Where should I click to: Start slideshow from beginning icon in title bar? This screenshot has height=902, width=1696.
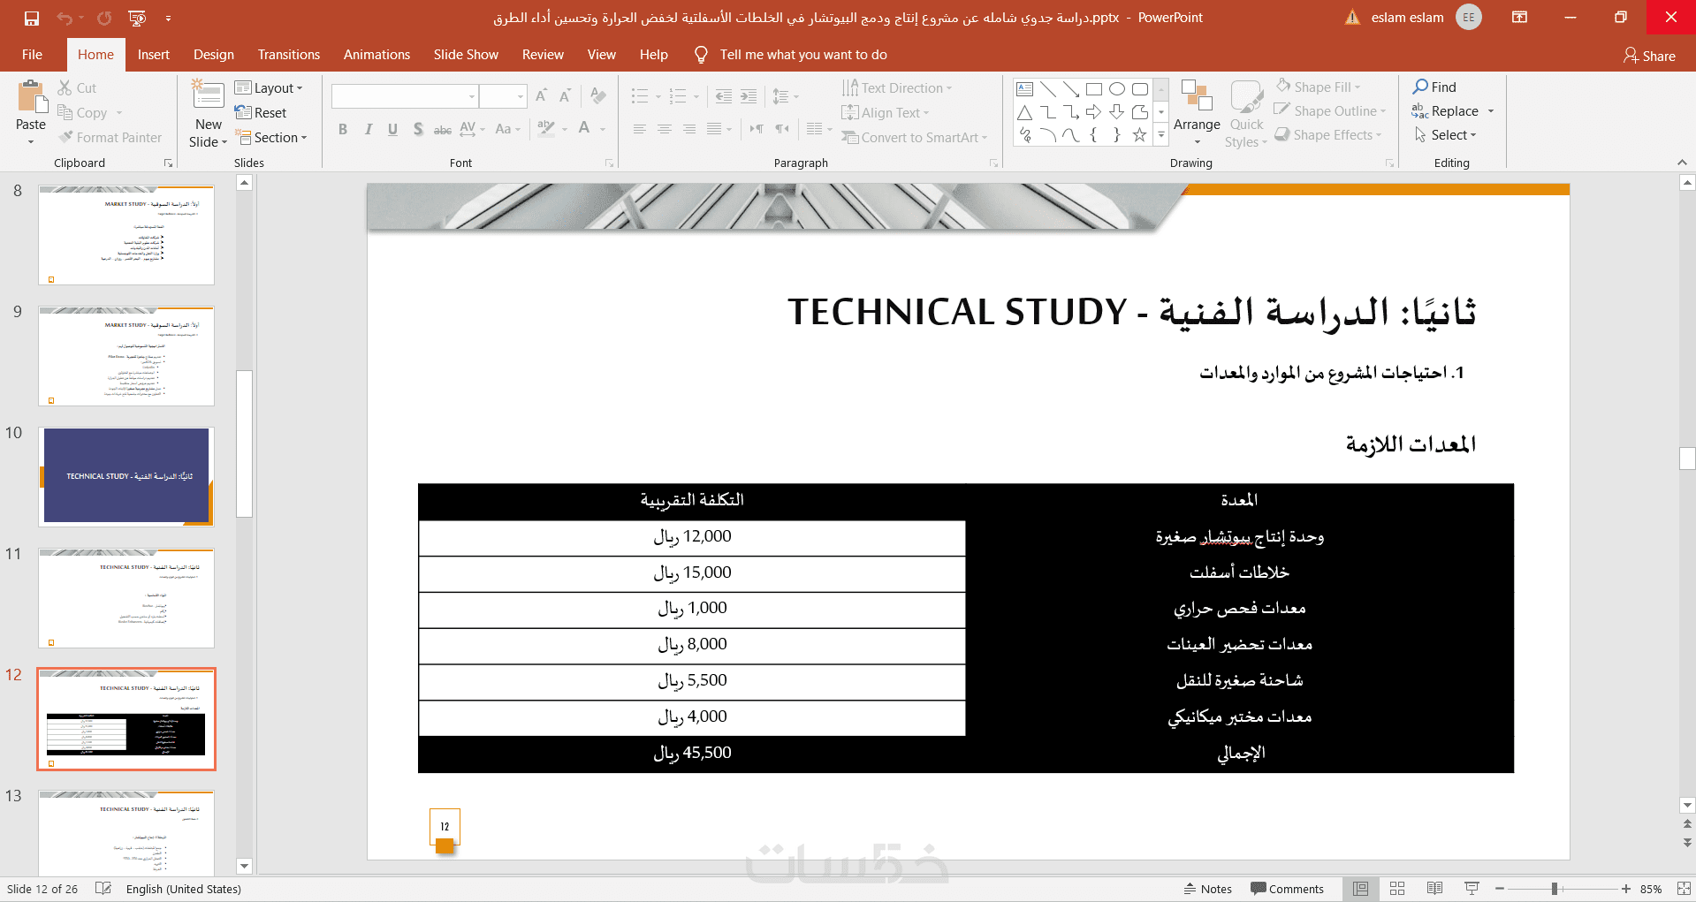(x=137, y=18)
